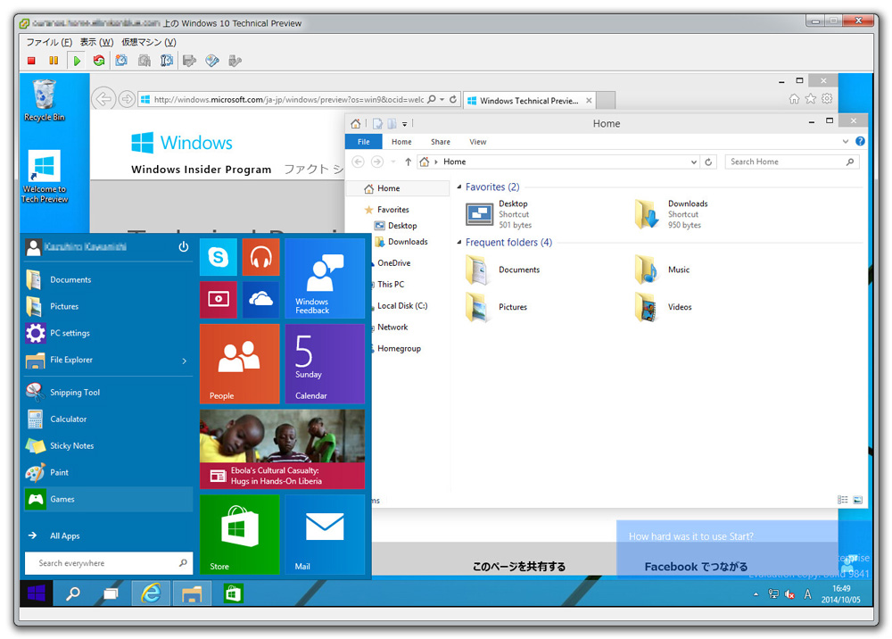Select Homegroup in the navigation pane

[399, 348]
